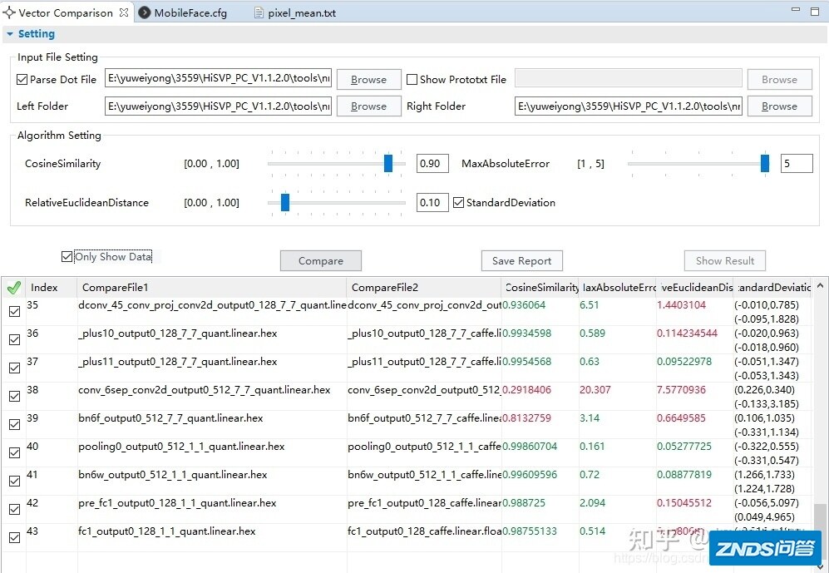The width and height of the screenshot is (829, 573).
Task: Click the CosineSimilarity value field 0.90
Action: click(x=432, y=163)
